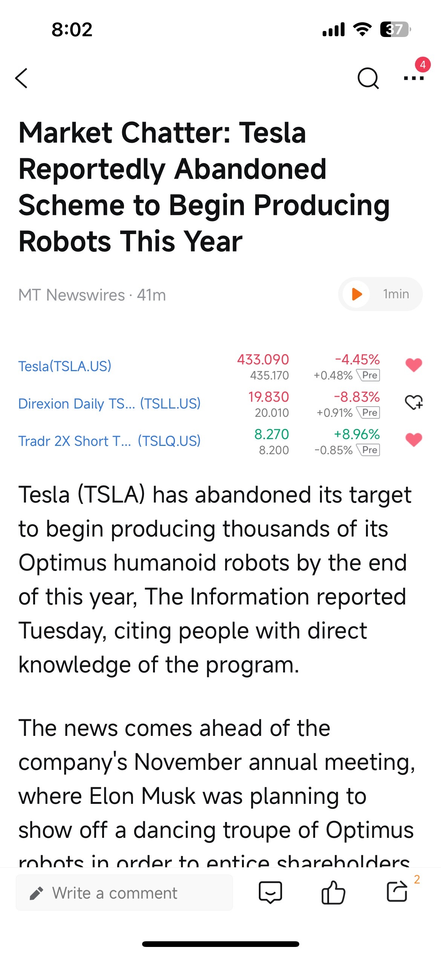Tap TSLA price 433.090
The height and width of the screenshot is (956, 441).
click(263, 359)
